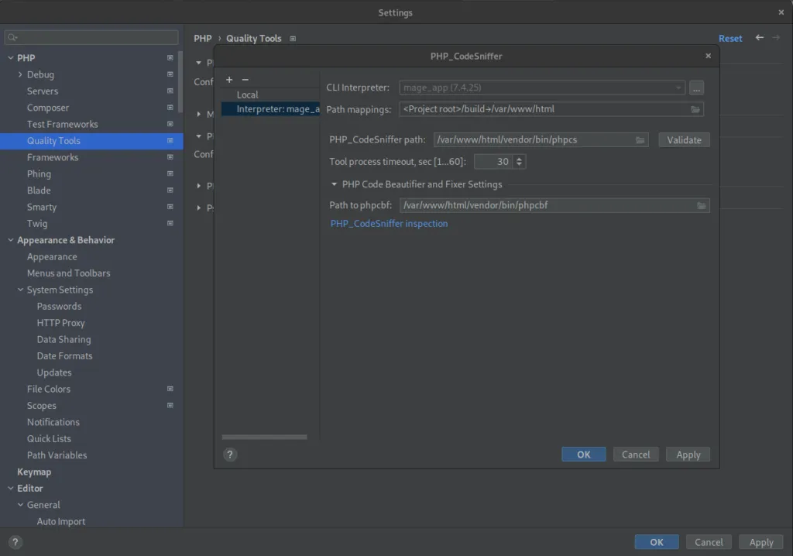Click inside the Path mappings input field

(x=542, y=109)
